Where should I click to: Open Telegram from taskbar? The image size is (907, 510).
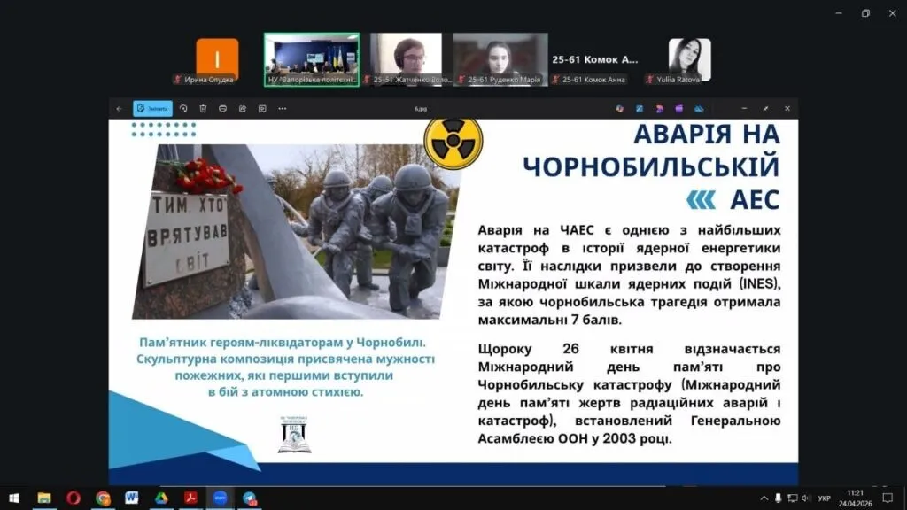[250, 498]
